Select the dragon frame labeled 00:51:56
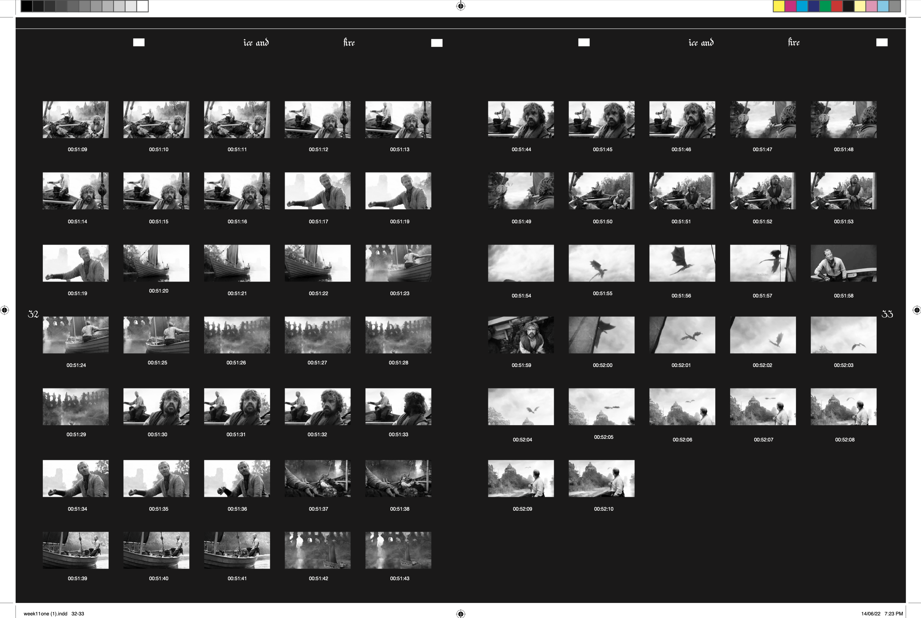 [x=682, y=263]
